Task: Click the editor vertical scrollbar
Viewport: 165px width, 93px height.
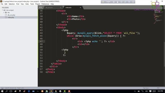Action: point(164,54)
